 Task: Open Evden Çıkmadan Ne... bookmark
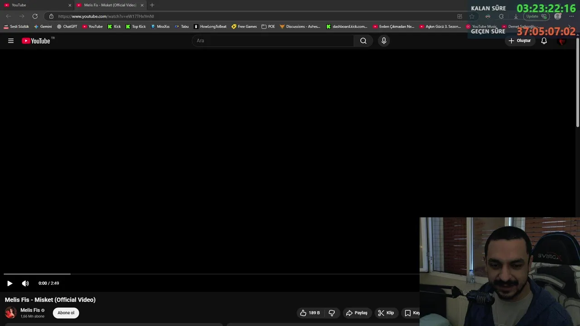(394, 26)
